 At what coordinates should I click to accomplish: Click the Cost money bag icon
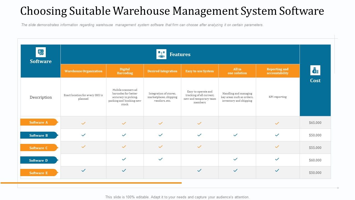[315, 70]
